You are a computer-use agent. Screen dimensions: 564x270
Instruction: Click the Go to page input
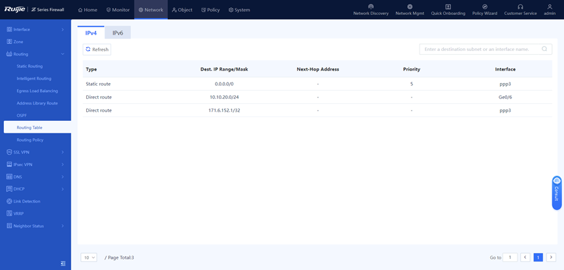510,258
